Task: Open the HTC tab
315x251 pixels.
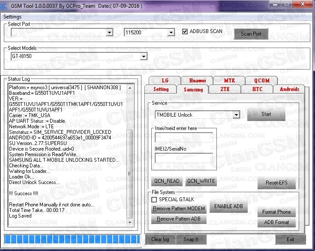Action: coord(257,89)
